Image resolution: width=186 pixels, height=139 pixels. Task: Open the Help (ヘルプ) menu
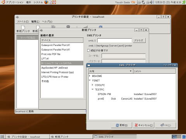click(47, 22)
